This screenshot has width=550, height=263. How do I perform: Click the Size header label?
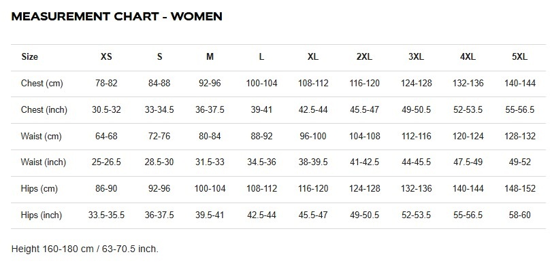29,56
